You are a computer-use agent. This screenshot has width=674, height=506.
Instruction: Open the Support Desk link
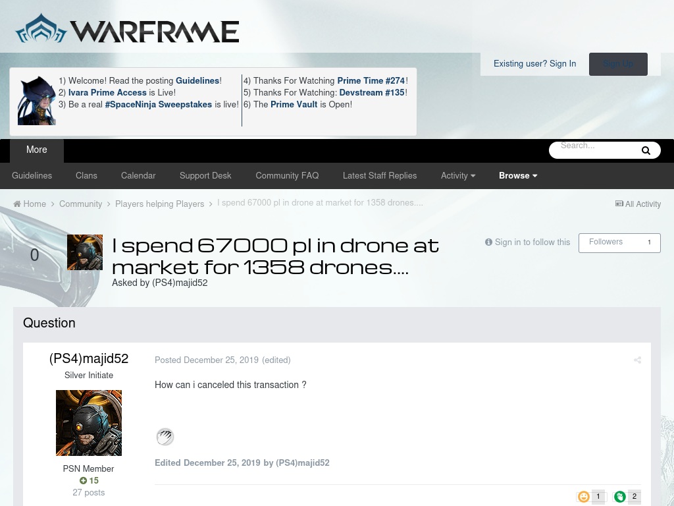(x=205, y=175)
